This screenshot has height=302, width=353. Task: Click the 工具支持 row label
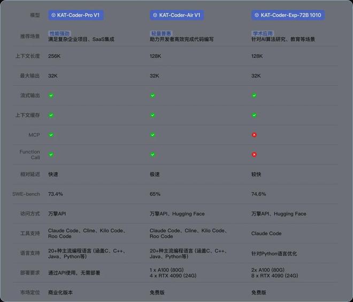coord(30,234)
